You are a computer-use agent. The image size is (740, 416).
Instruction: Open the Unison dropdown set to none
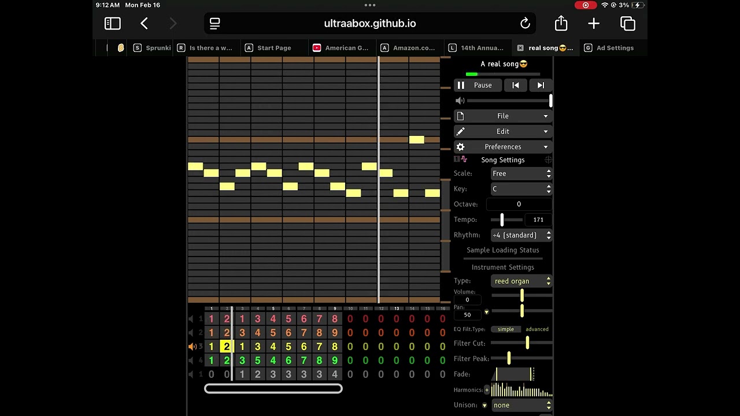pyautogui.click(x=521, y=405)
